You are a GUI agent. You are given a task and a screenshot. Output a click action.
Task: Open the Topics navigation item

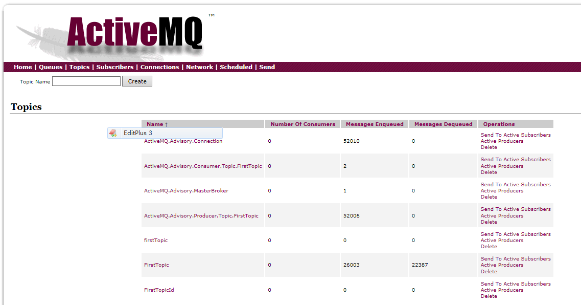(x=79, y=67)
